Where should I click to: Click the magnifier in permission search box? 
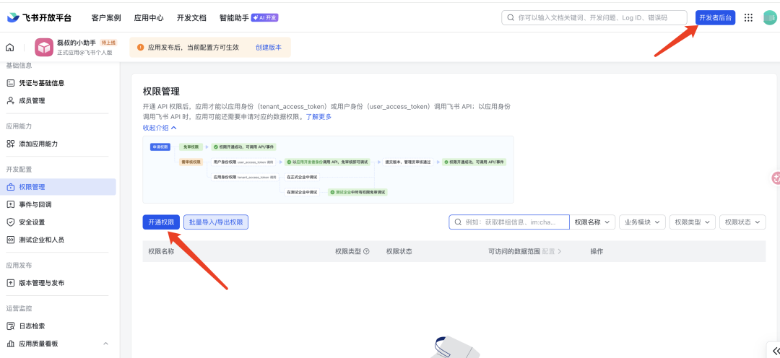(458, 222)
